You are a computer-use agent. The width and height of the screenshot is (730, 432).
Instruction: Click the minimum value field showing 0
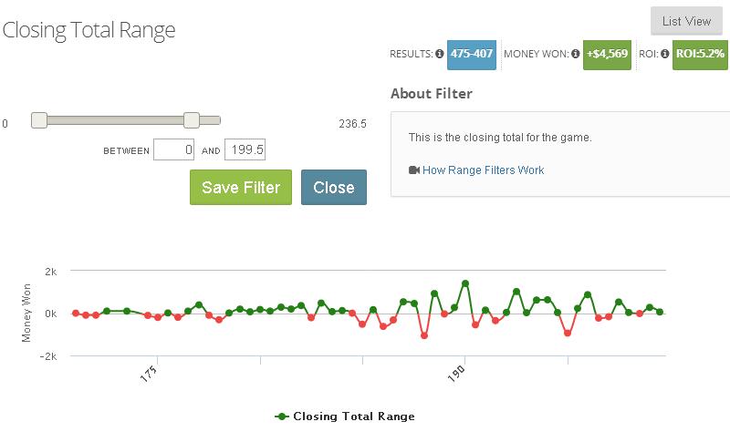coord(173,149)
